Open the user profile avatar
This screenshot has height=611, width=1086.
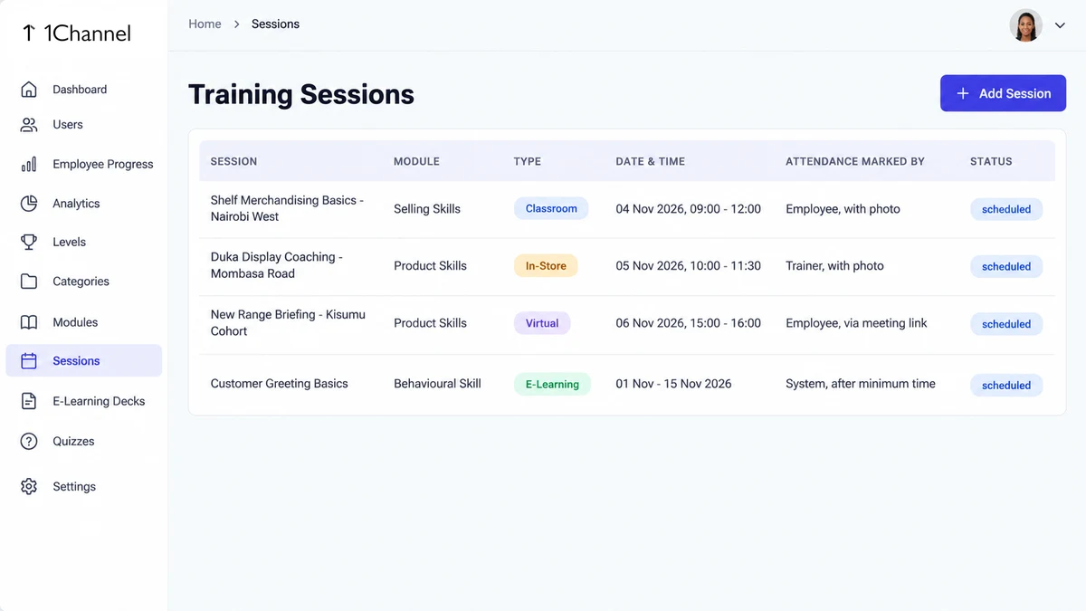coord(1026,25)
